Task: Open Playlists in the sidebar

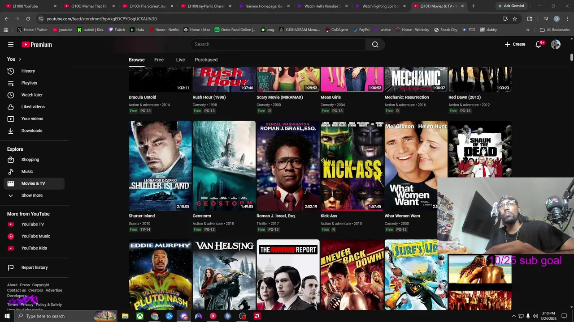Action: tap(34, 83)
